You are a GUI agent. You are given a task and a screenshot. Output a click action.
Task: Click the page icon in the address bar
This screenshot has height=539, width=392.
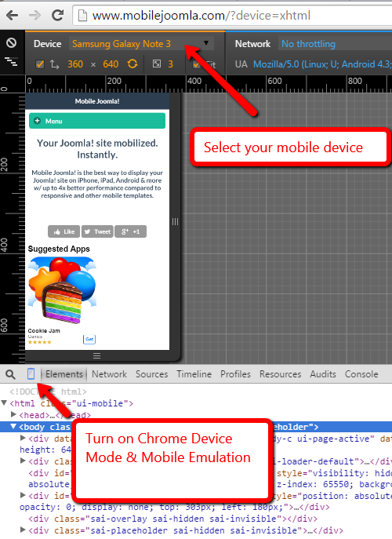coord(82,16)
